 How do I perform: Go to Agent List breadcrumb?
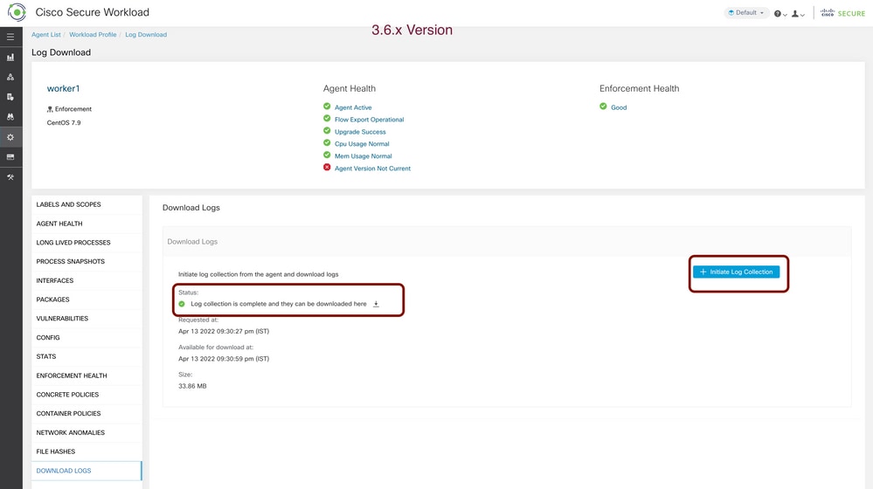(45, 34)
